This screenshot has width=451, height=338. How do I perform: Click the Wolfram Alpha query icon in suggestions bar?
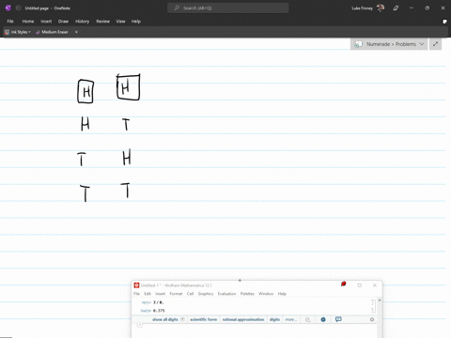tap(308, 319)
